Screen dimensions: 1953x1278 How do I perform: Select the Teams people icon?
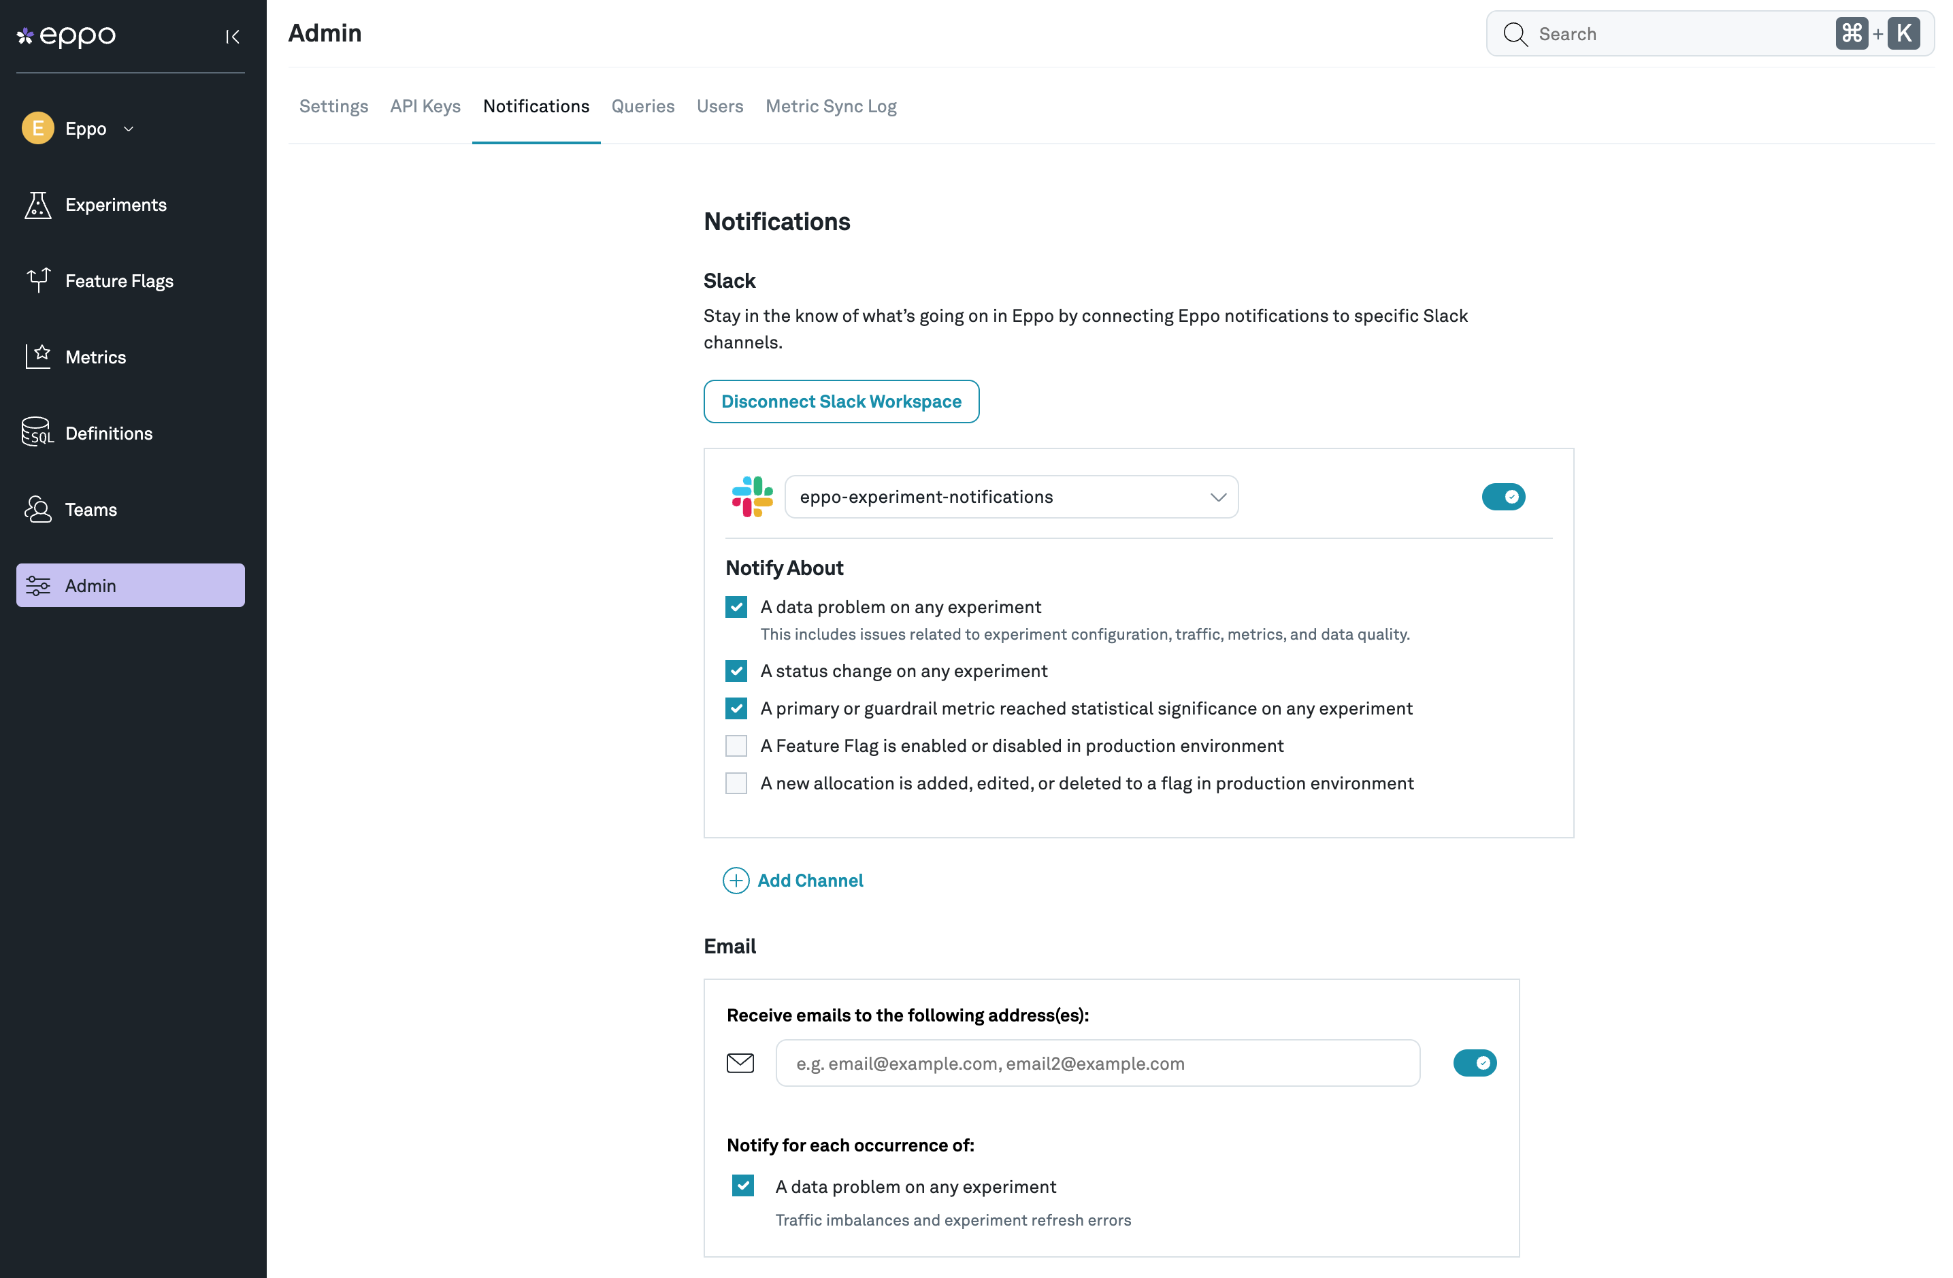[37, 509]
